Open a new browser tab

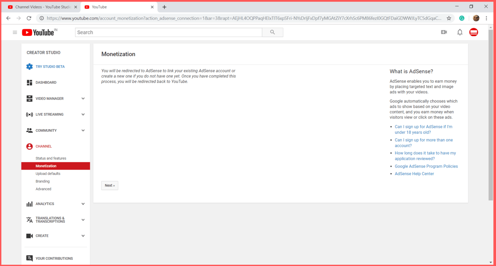tap(164, 7)
